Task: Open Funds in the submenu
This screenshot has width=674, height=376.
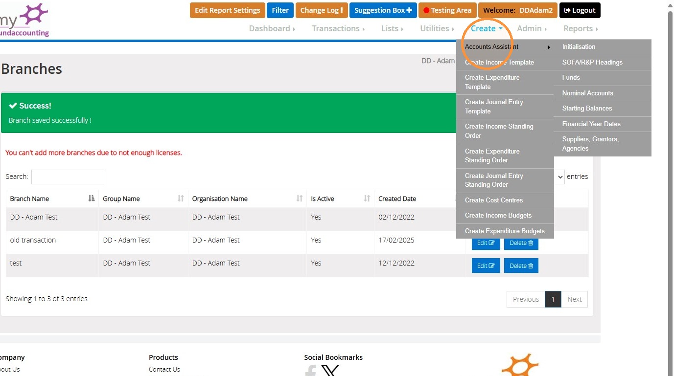Action: [x=603, y=78]
